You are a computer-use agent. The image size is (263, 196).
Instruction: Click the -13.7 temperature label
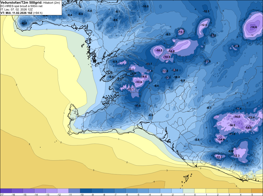click(x=181, y=32)
